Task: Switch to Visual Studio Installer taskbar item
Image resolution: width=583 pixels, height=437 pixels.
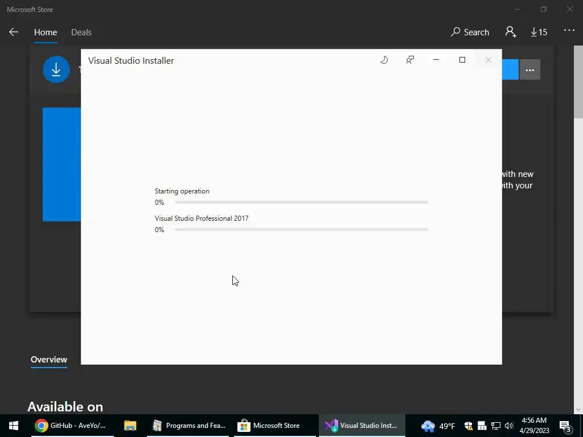Action: (362, 426)
